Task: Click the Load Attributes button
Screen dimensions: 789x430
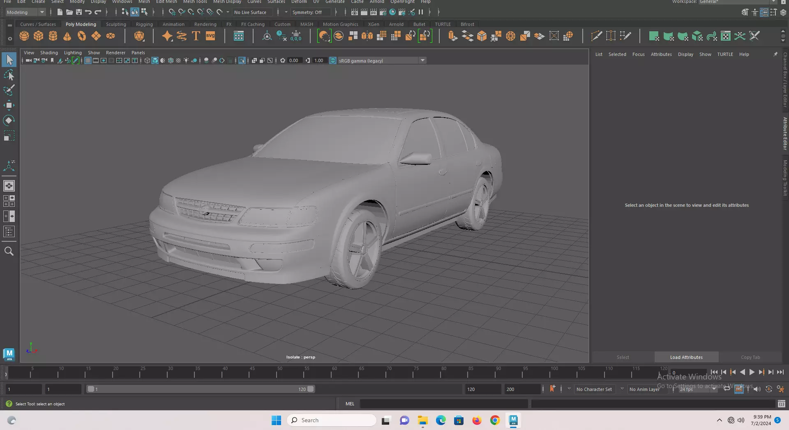Action: click(686, 357)
